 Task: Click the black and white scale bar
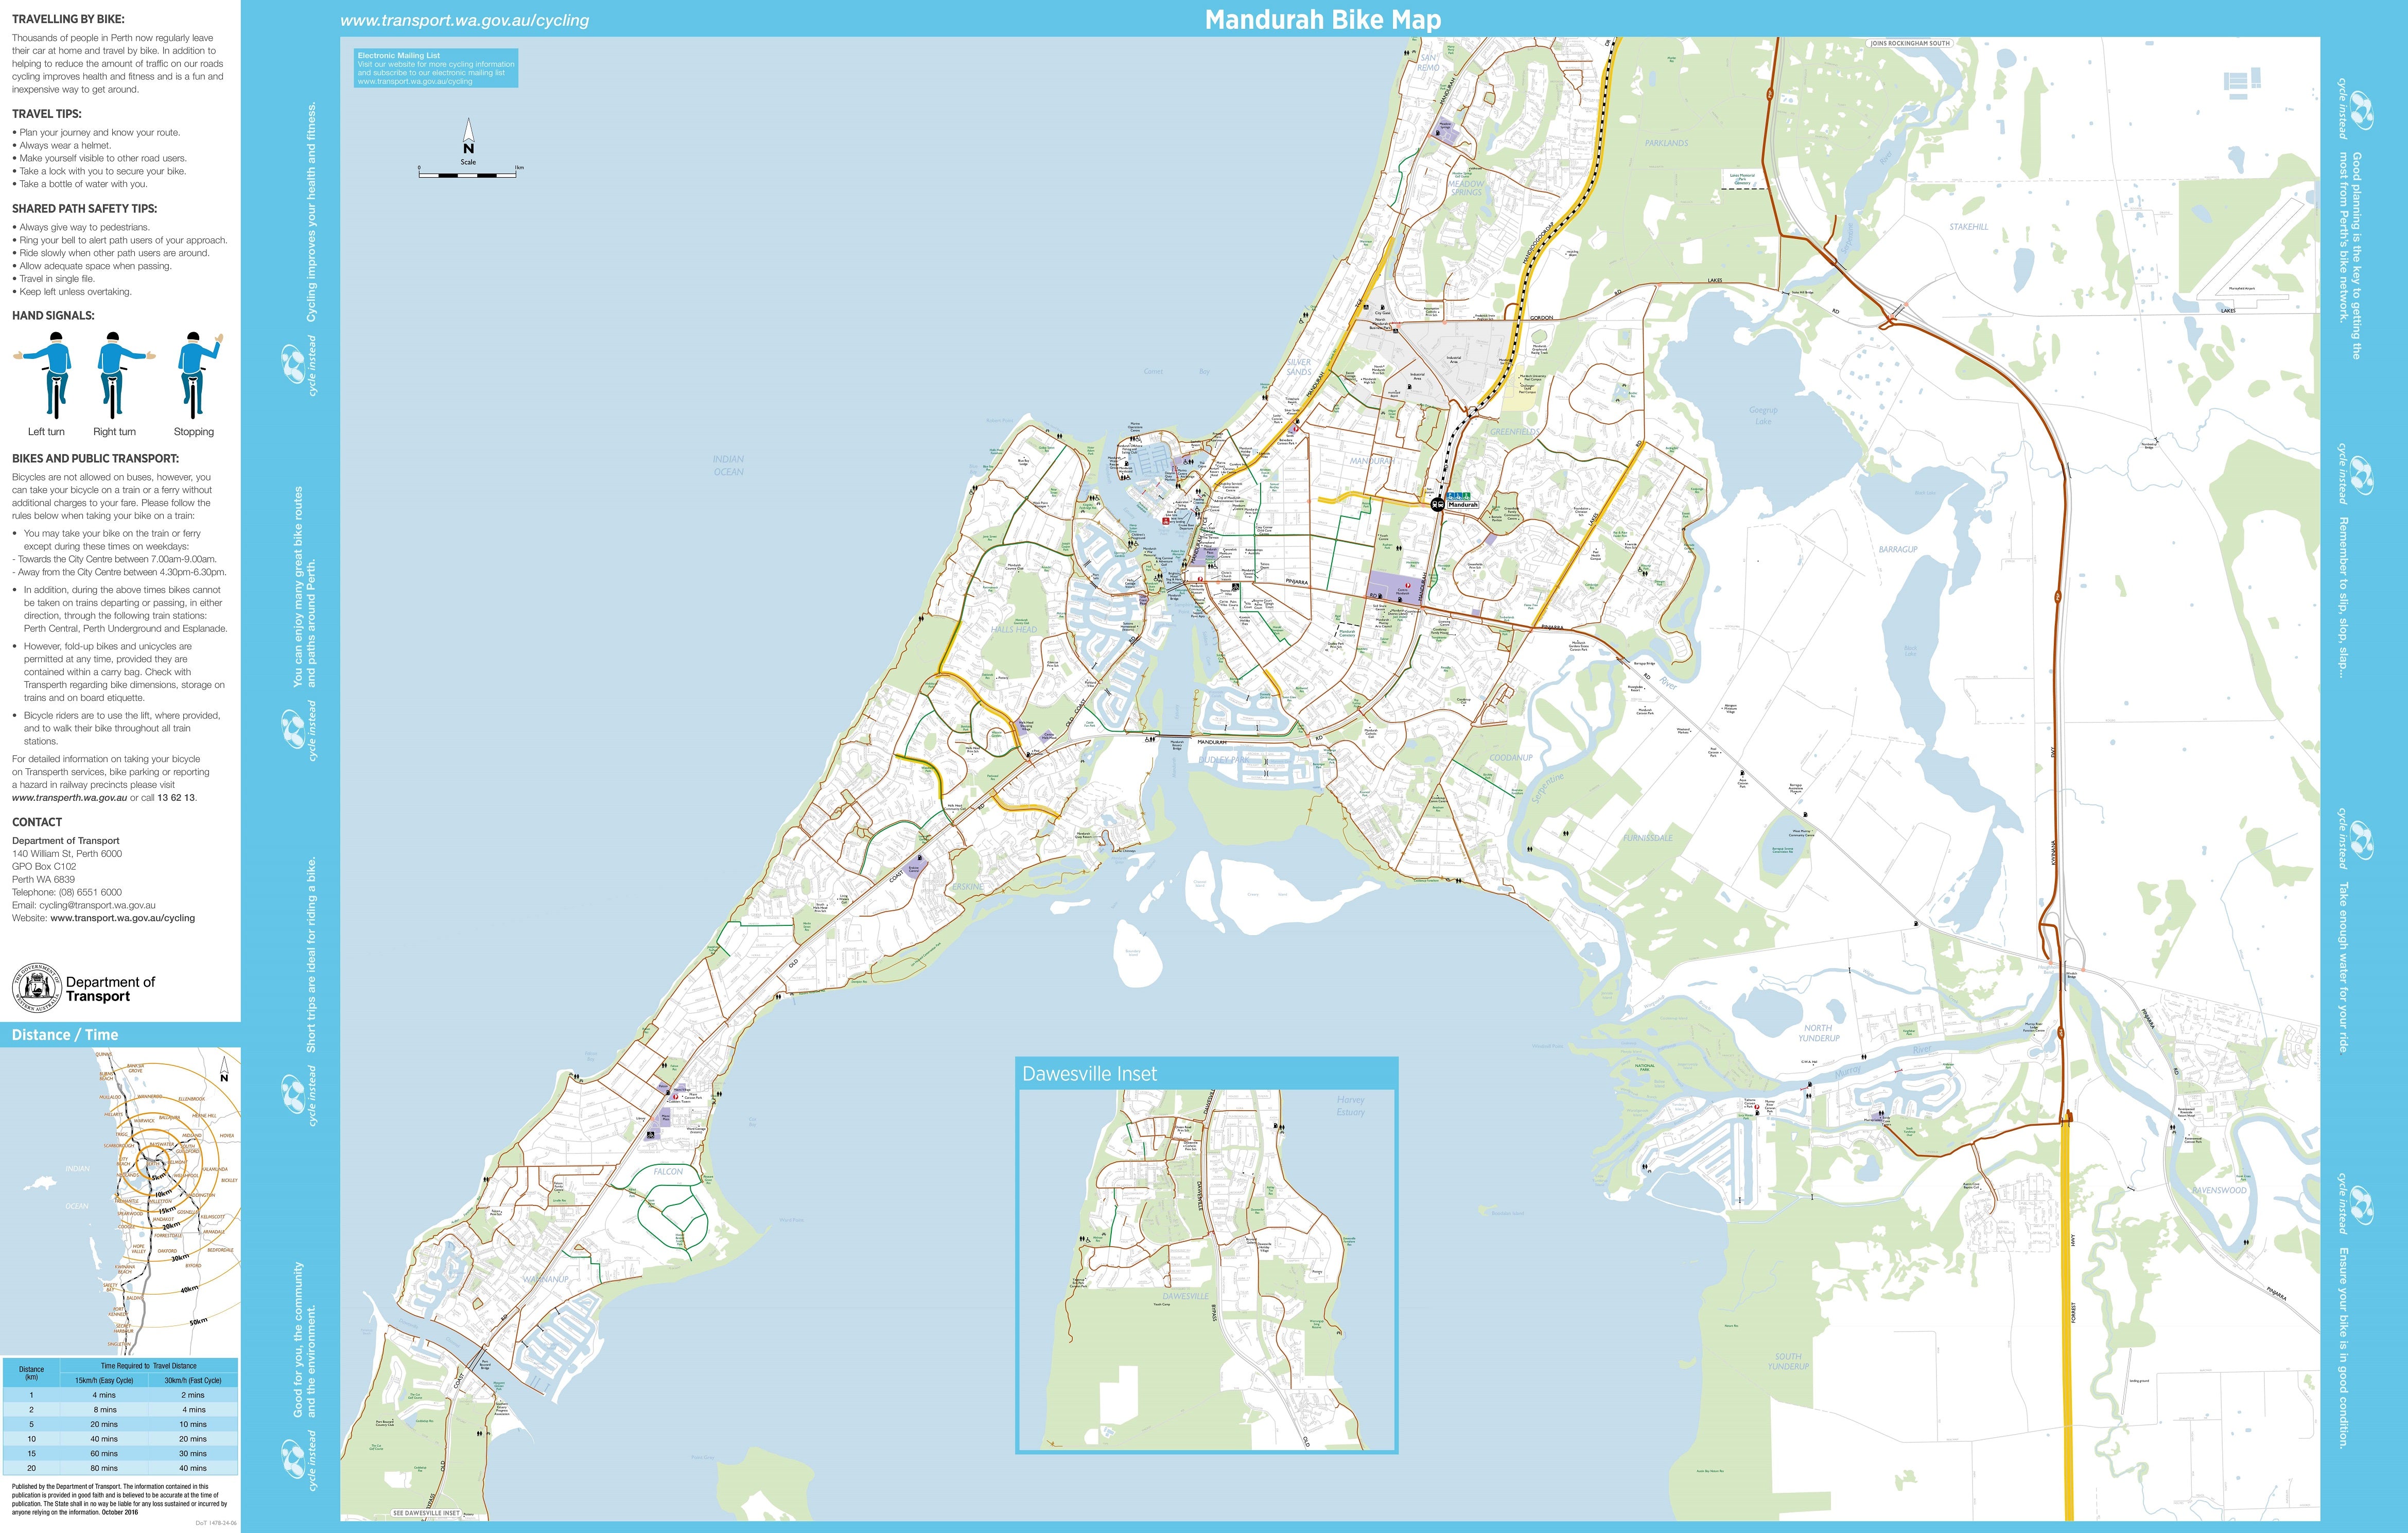[468, 175]
